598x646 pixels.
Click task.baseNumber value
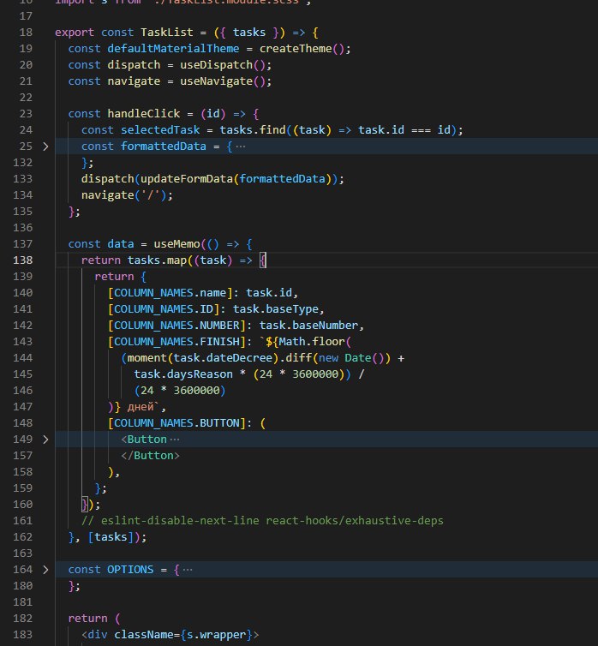(308, 326)
